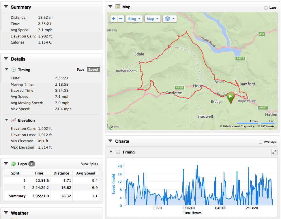Click the Laps green refresh icon
281x219 pixels.
click(x=13, y=164)
